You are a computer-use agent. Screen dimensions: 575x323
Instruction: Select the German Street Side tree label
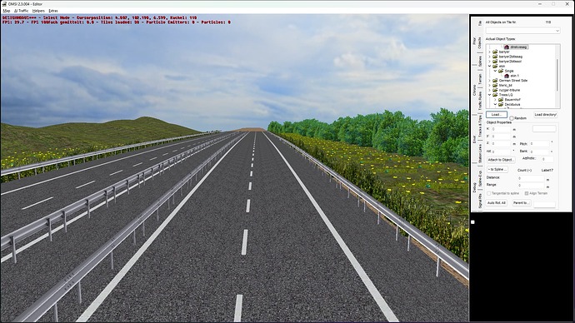(513, 81)
